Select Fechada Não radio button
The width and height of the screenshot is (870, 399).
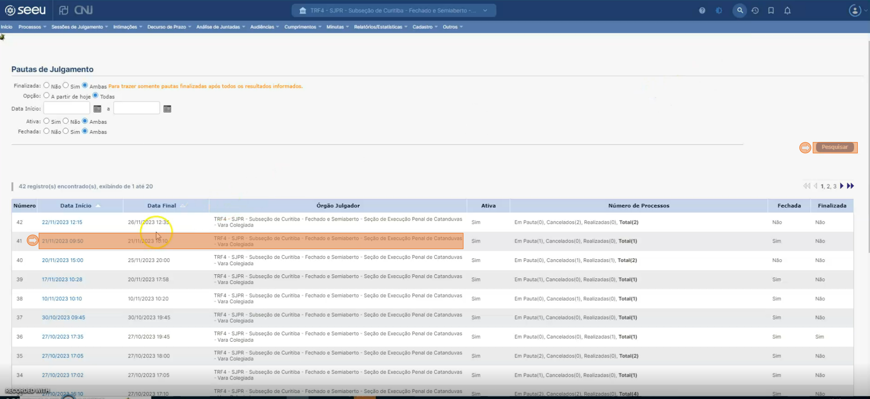pos(46,131)
